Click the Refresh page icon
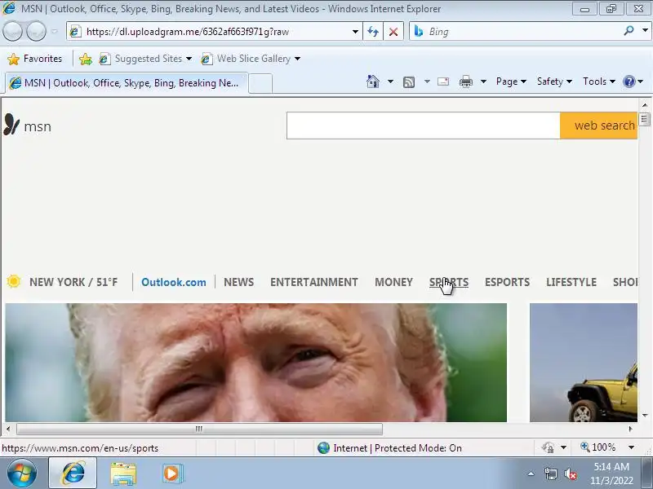The height and width of the screenshot is (489, 653). 373,32
